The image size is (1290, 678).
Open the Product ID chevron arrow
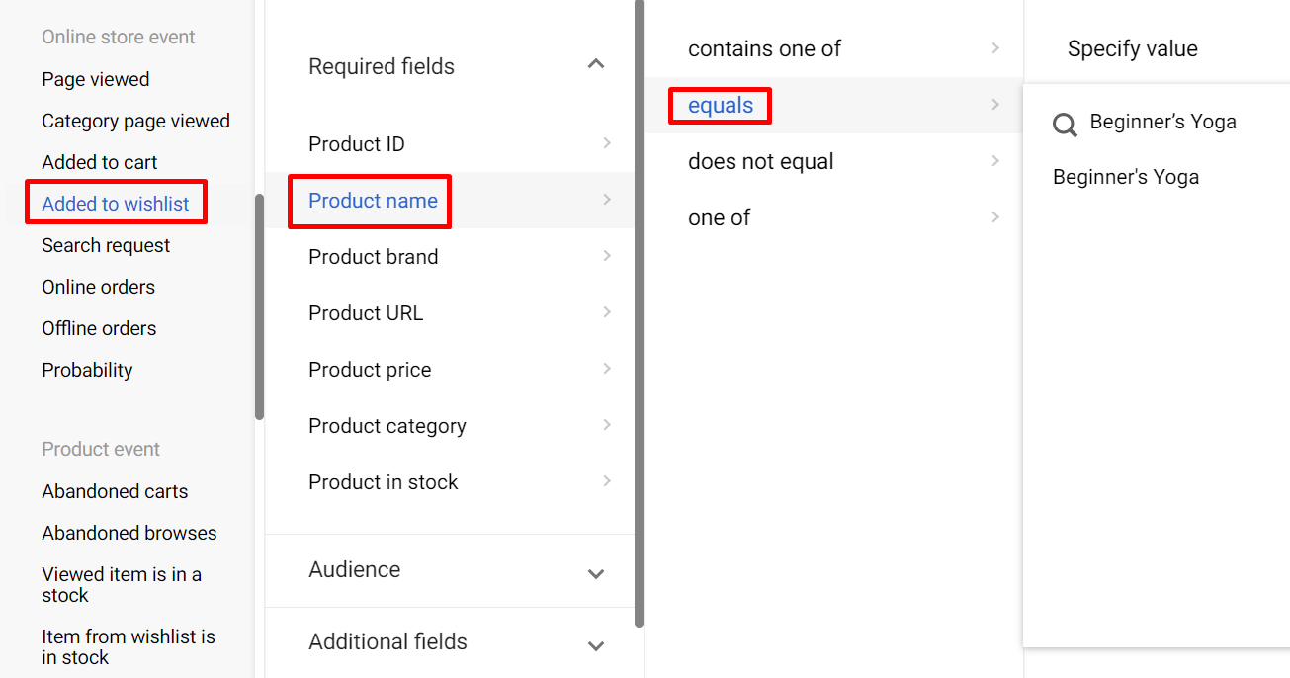click(x=606, y=143)
